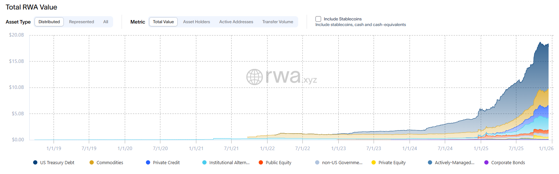Select the All asset type option
This screenshot has height=174, width=559.
click(x=106, y=22)
